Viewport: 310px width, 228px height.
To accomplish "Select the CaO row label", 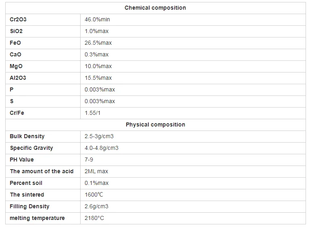I will (15, 54).
